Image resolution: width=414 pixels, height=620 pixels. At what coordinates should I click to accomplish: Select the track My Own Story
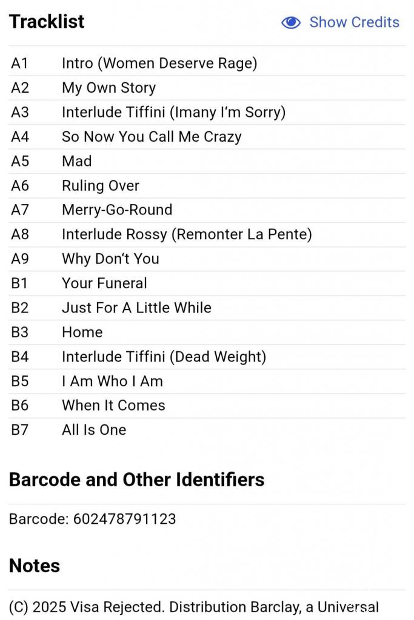[x=109, y=88]
